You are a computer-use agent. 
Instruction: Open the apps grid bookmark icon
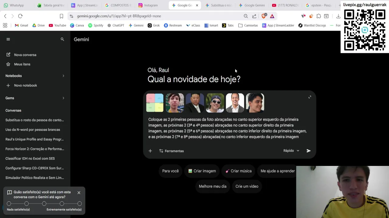pos(5,25)
